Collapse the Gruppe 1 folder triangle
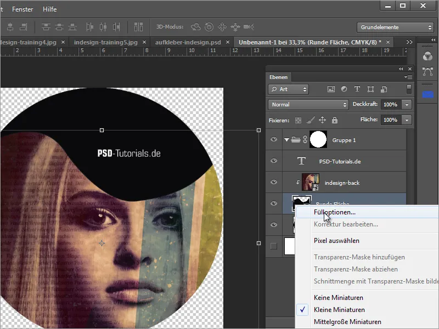This screenshot has width=439, height=329. click(286, 140)
